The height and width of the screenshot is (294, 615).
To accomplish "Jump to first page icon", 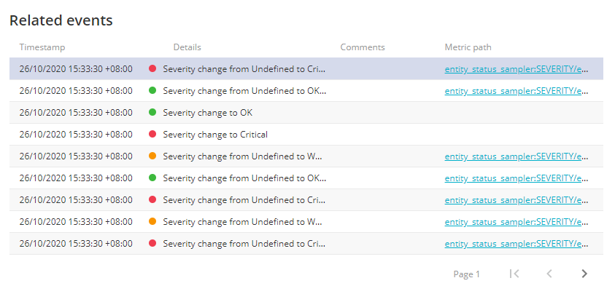I will tap(514, 274).
